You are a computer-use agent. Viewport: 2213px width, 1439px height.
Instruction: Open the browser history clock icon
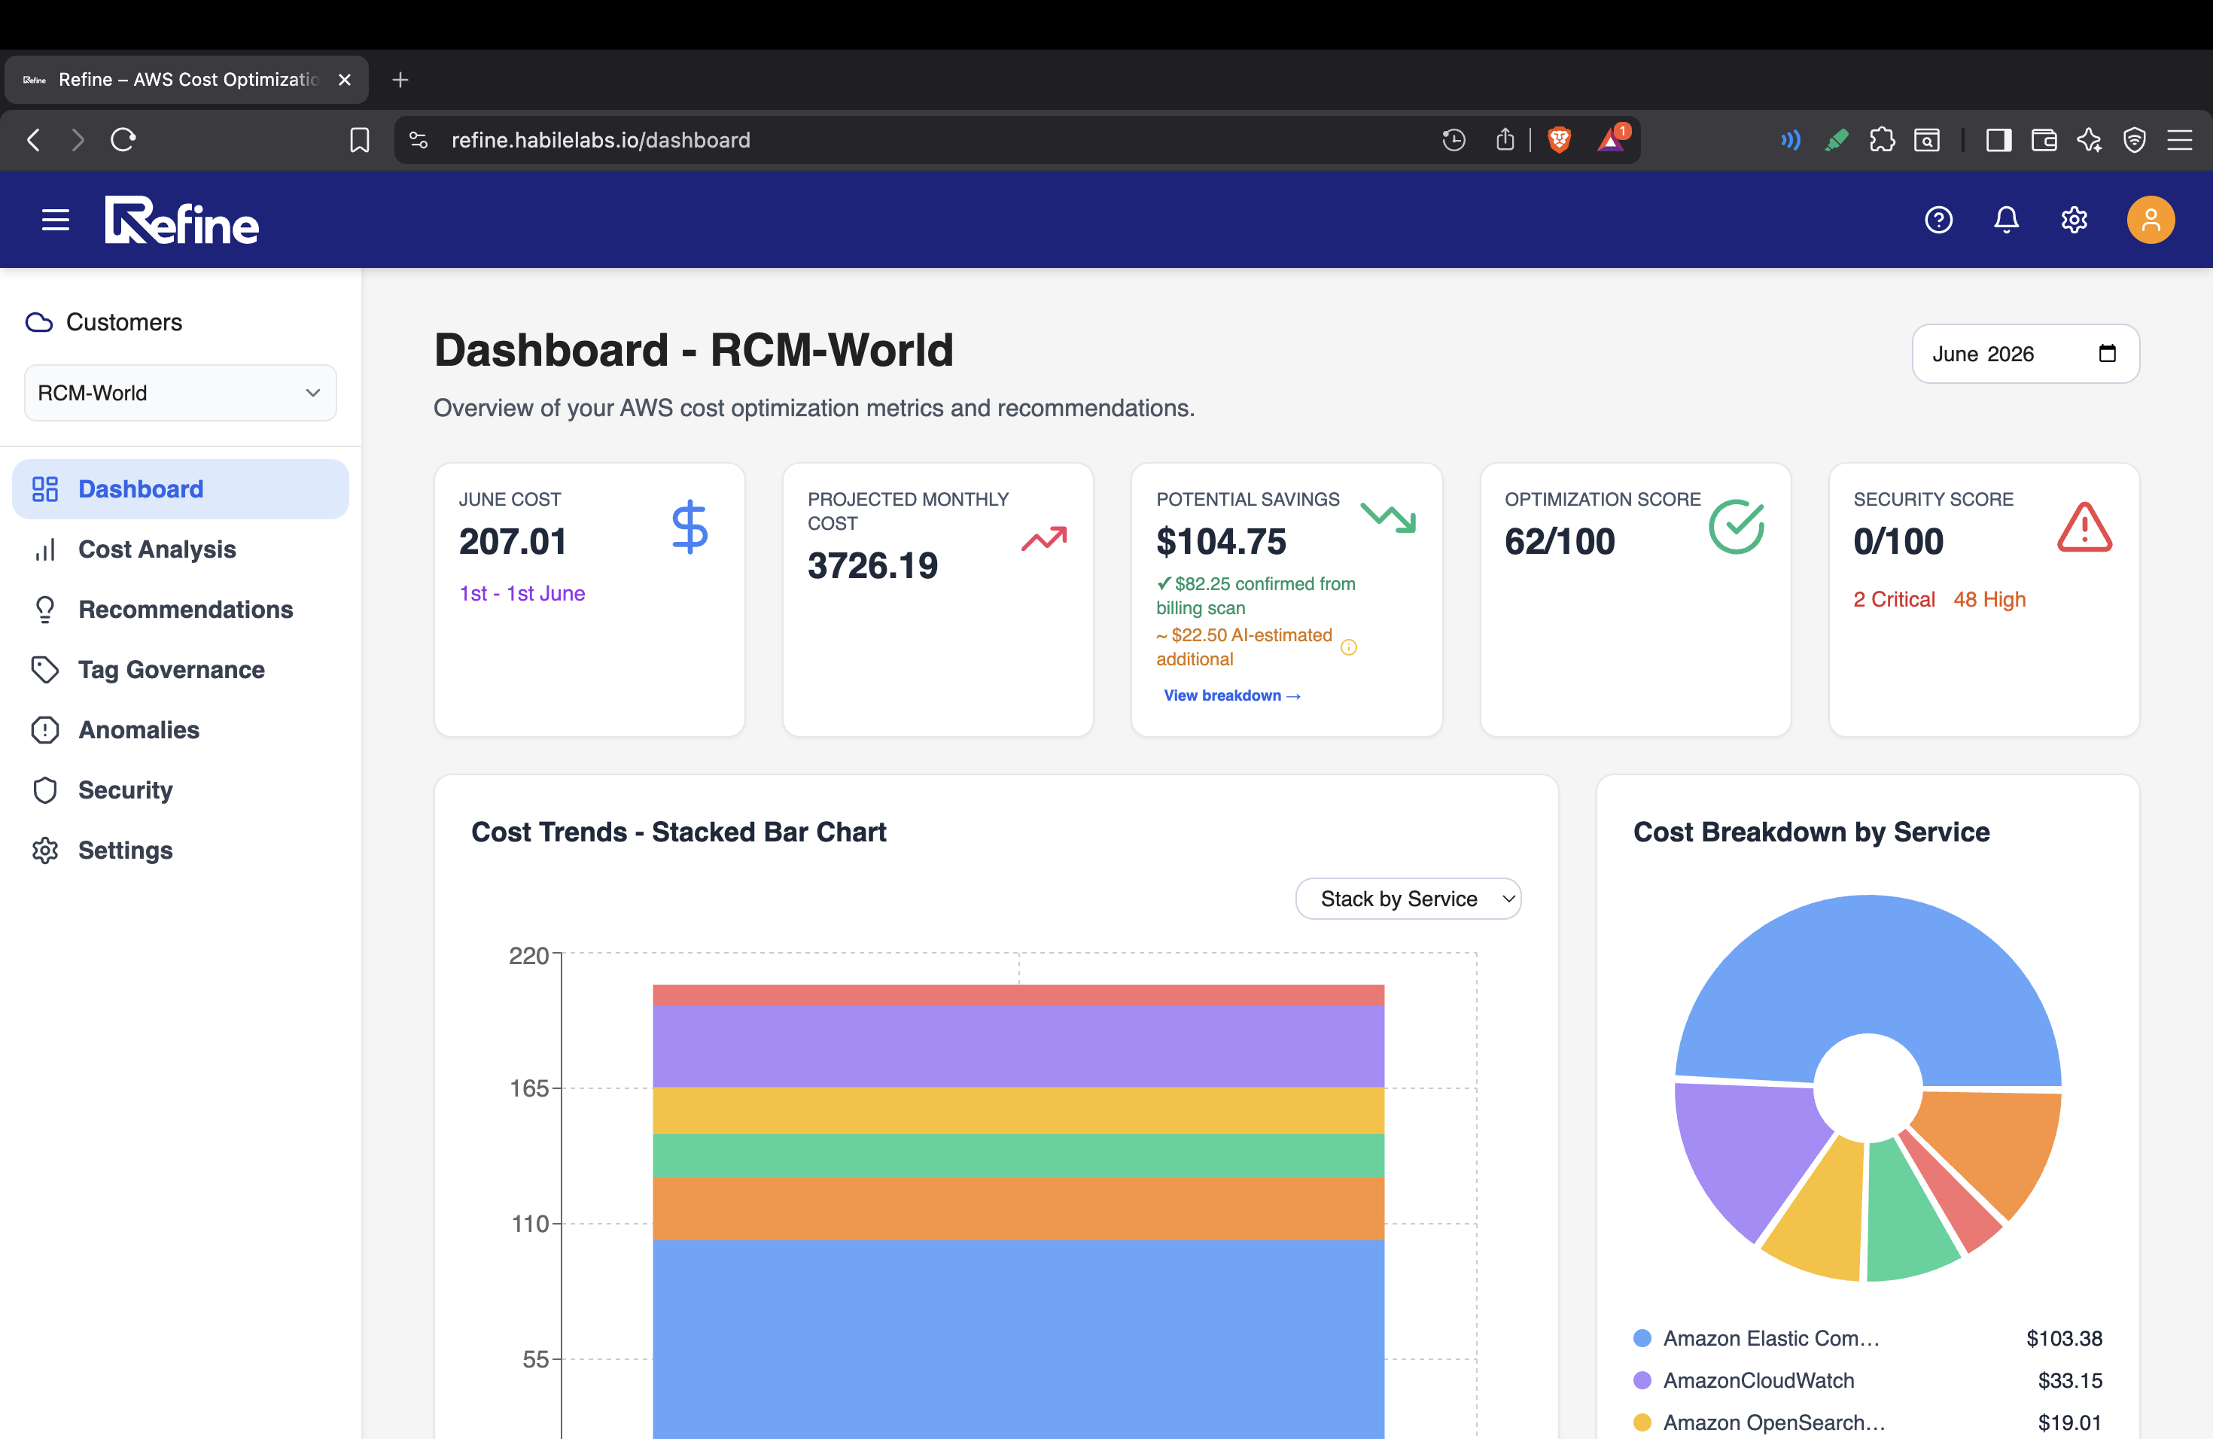(1454, 139)
